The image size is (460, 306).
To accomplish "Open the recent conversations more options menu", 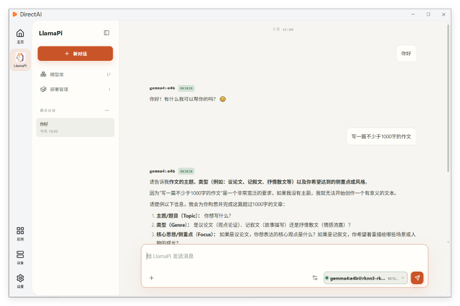I will 107,110.
